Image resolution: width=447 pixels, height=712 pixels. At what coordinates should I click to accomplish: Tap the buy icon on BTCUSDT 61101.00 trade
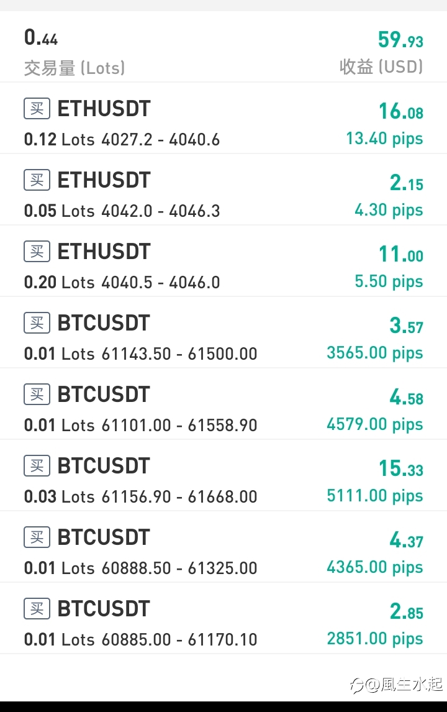coord(37,394)
